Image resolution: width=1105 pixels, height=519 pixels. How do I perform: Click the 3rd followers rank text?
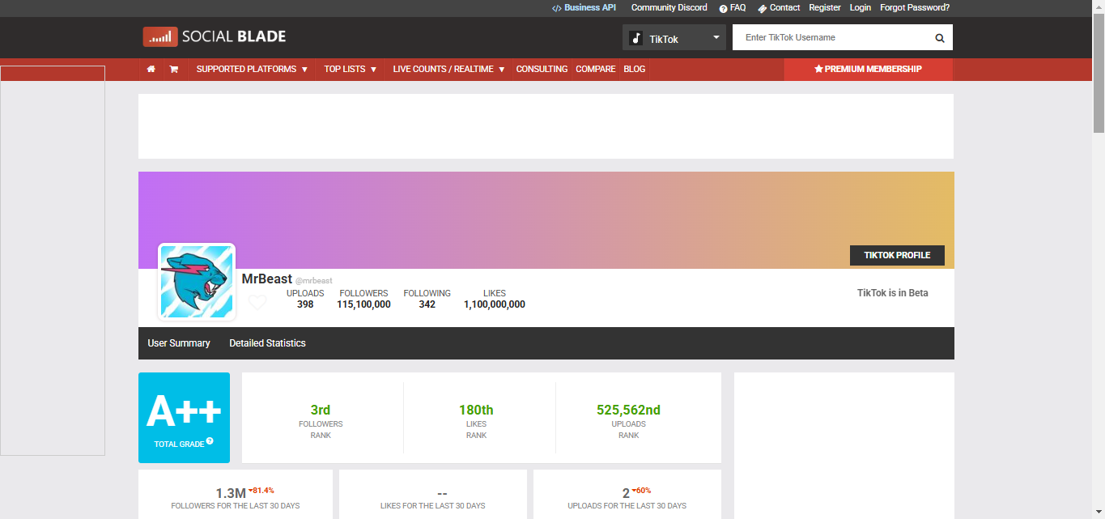tap(321, 410)
